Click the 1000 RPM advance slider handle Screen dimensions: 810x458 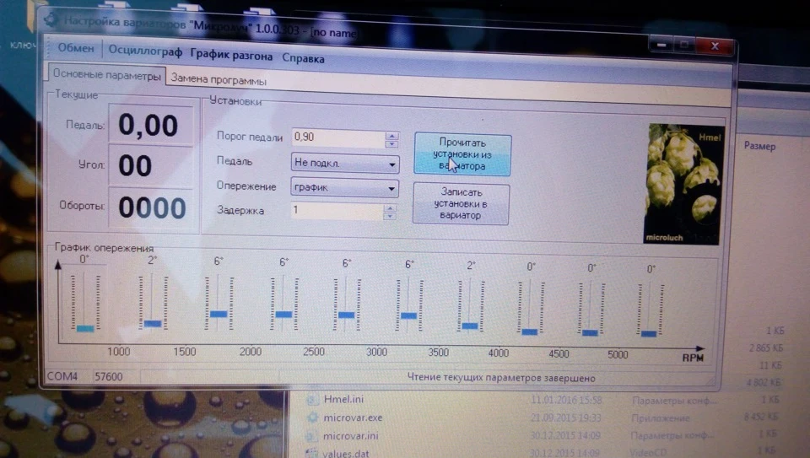tap(85, 328)
